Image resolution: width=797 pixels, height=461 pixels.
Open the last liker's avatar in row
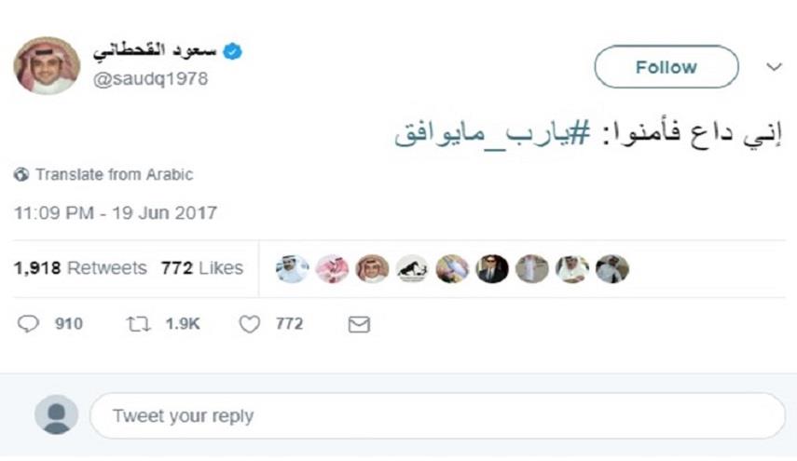[x=612, y=268]
